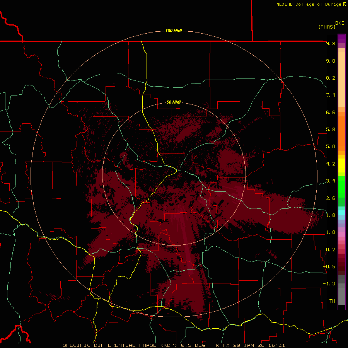Viewport: 348px width, 348px height.
Task: Click the 100 NMI range ring label
Action: tap(174, 31)
